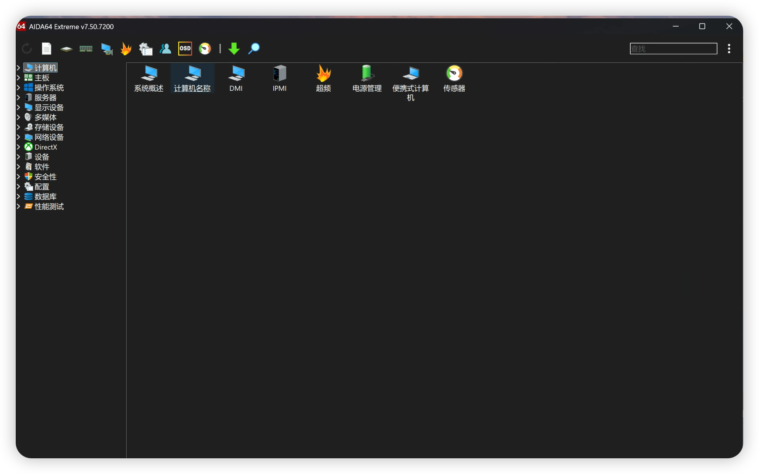759x474 pixels.
Task: Click the Refresh arrow in toolbar
Action: [x=27, y=48]
